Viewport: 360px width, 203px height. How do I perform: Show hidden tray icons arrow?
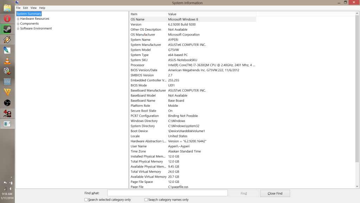pos(11,177)
